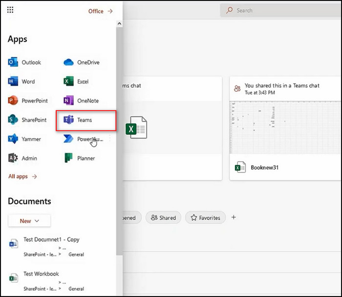Click the large Excel file icon in the card

point(136,127)
